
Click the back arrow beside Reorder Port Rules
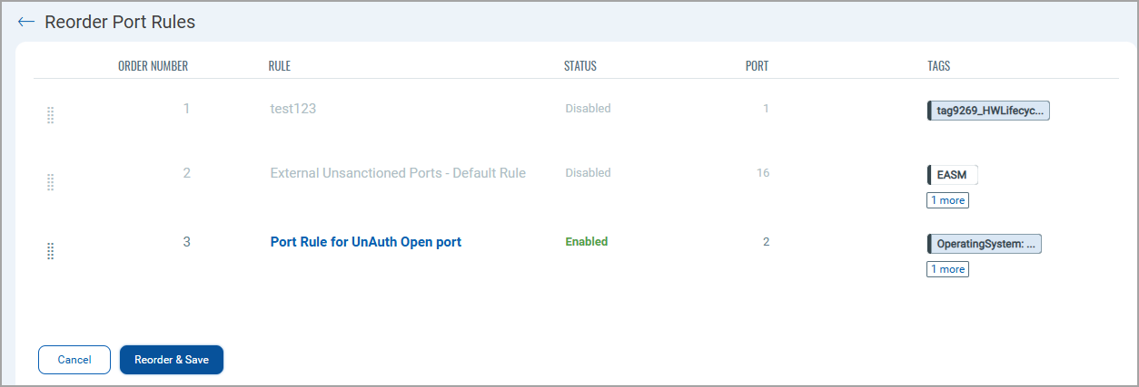(26, 22)
